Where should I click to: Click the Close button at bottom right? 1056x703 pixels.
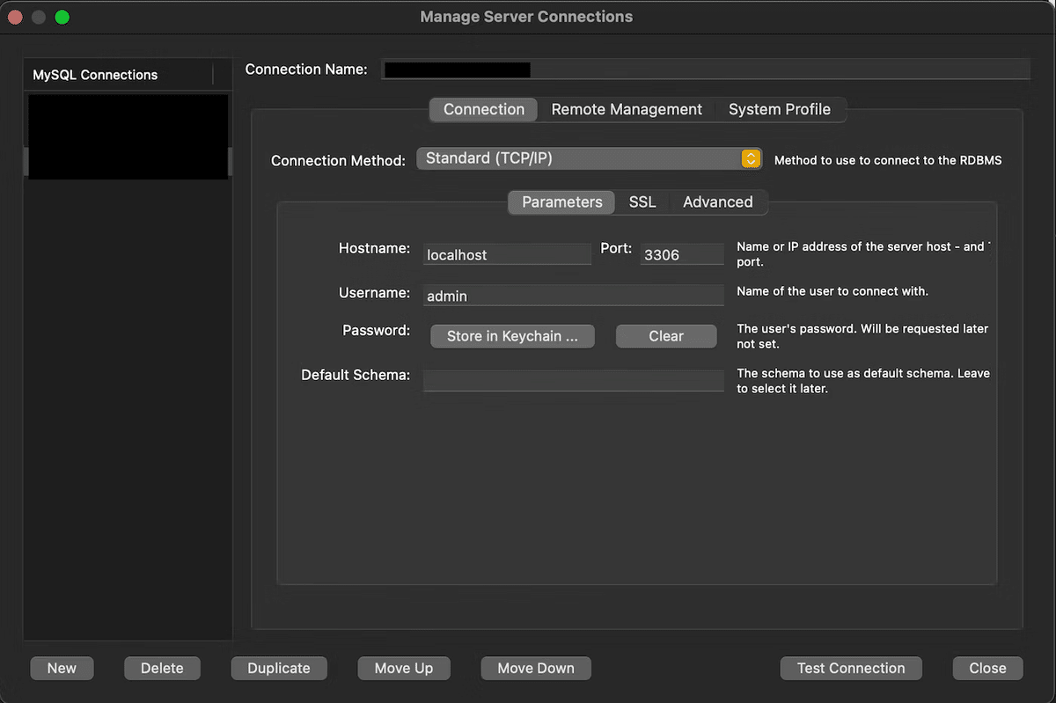(x=987, y=668)
